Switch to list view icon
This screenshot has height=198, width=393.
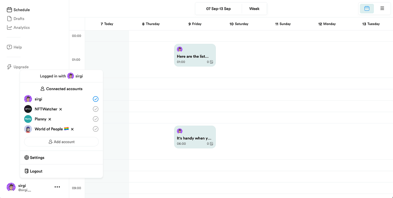tap(382, 9)
